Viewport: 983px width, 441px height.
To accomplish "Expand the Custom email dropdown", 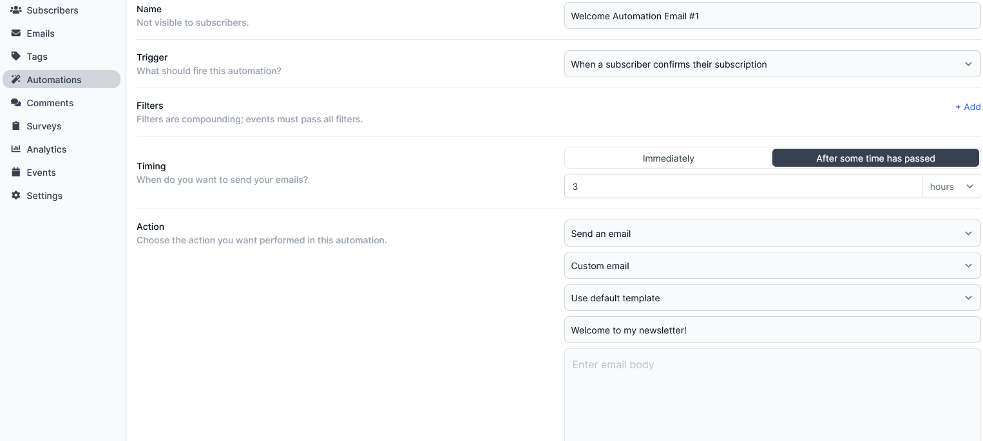I will [772, 266].
